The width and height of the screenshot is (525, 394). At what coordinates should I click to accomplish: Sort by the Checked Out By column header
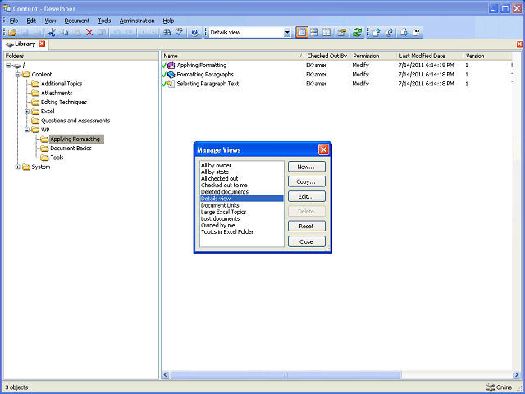click(x=327, y=56)
